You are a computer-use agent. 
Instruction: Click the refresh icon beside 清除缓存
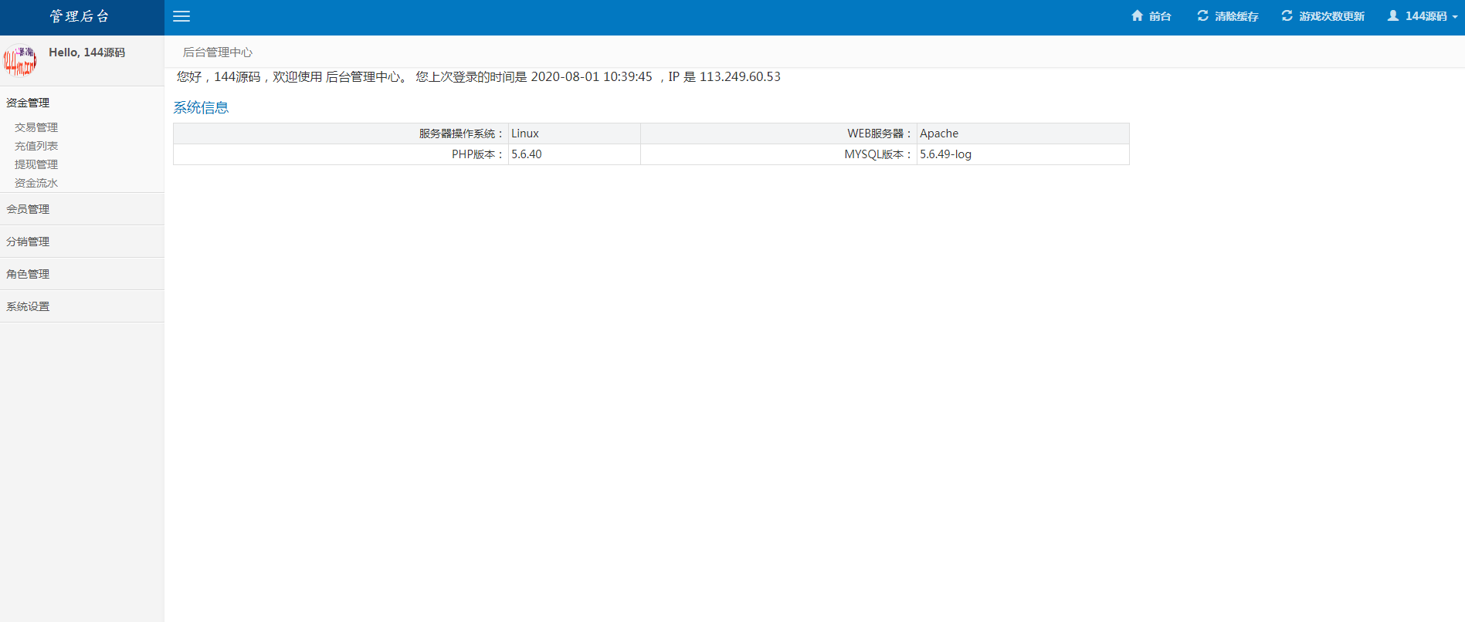pyautogui.click(x=1203, y=15)
